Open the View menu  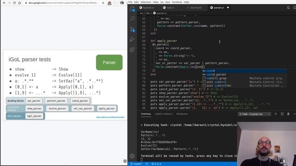click(x=155, y=2)
